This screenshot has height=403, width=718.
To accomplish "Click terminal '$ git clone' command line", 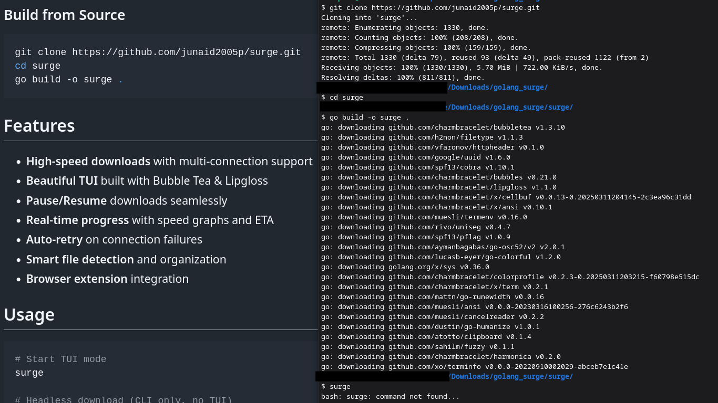I will click(x=430, y=8).
